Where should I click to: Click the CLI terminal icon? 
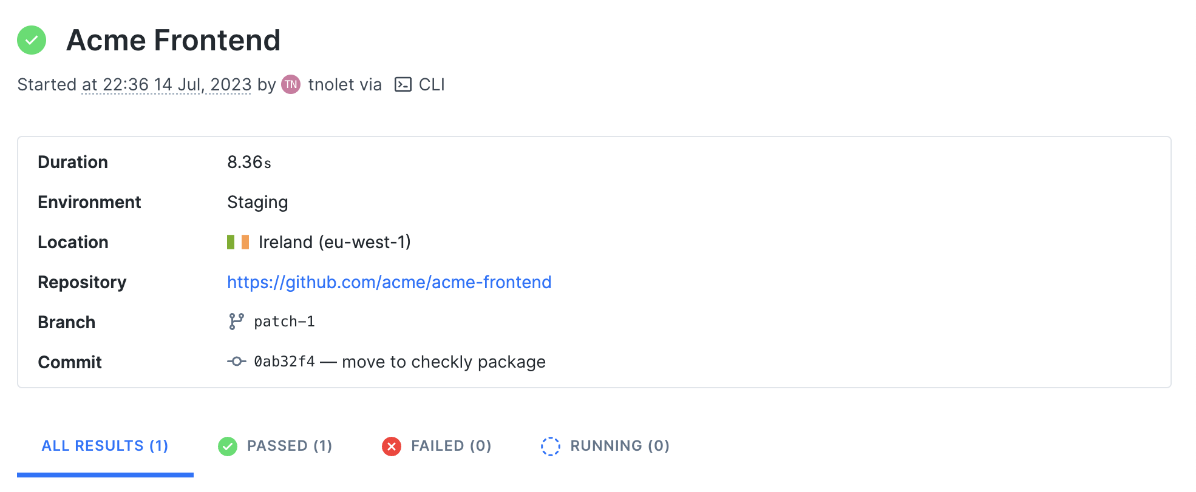(403, 84)
